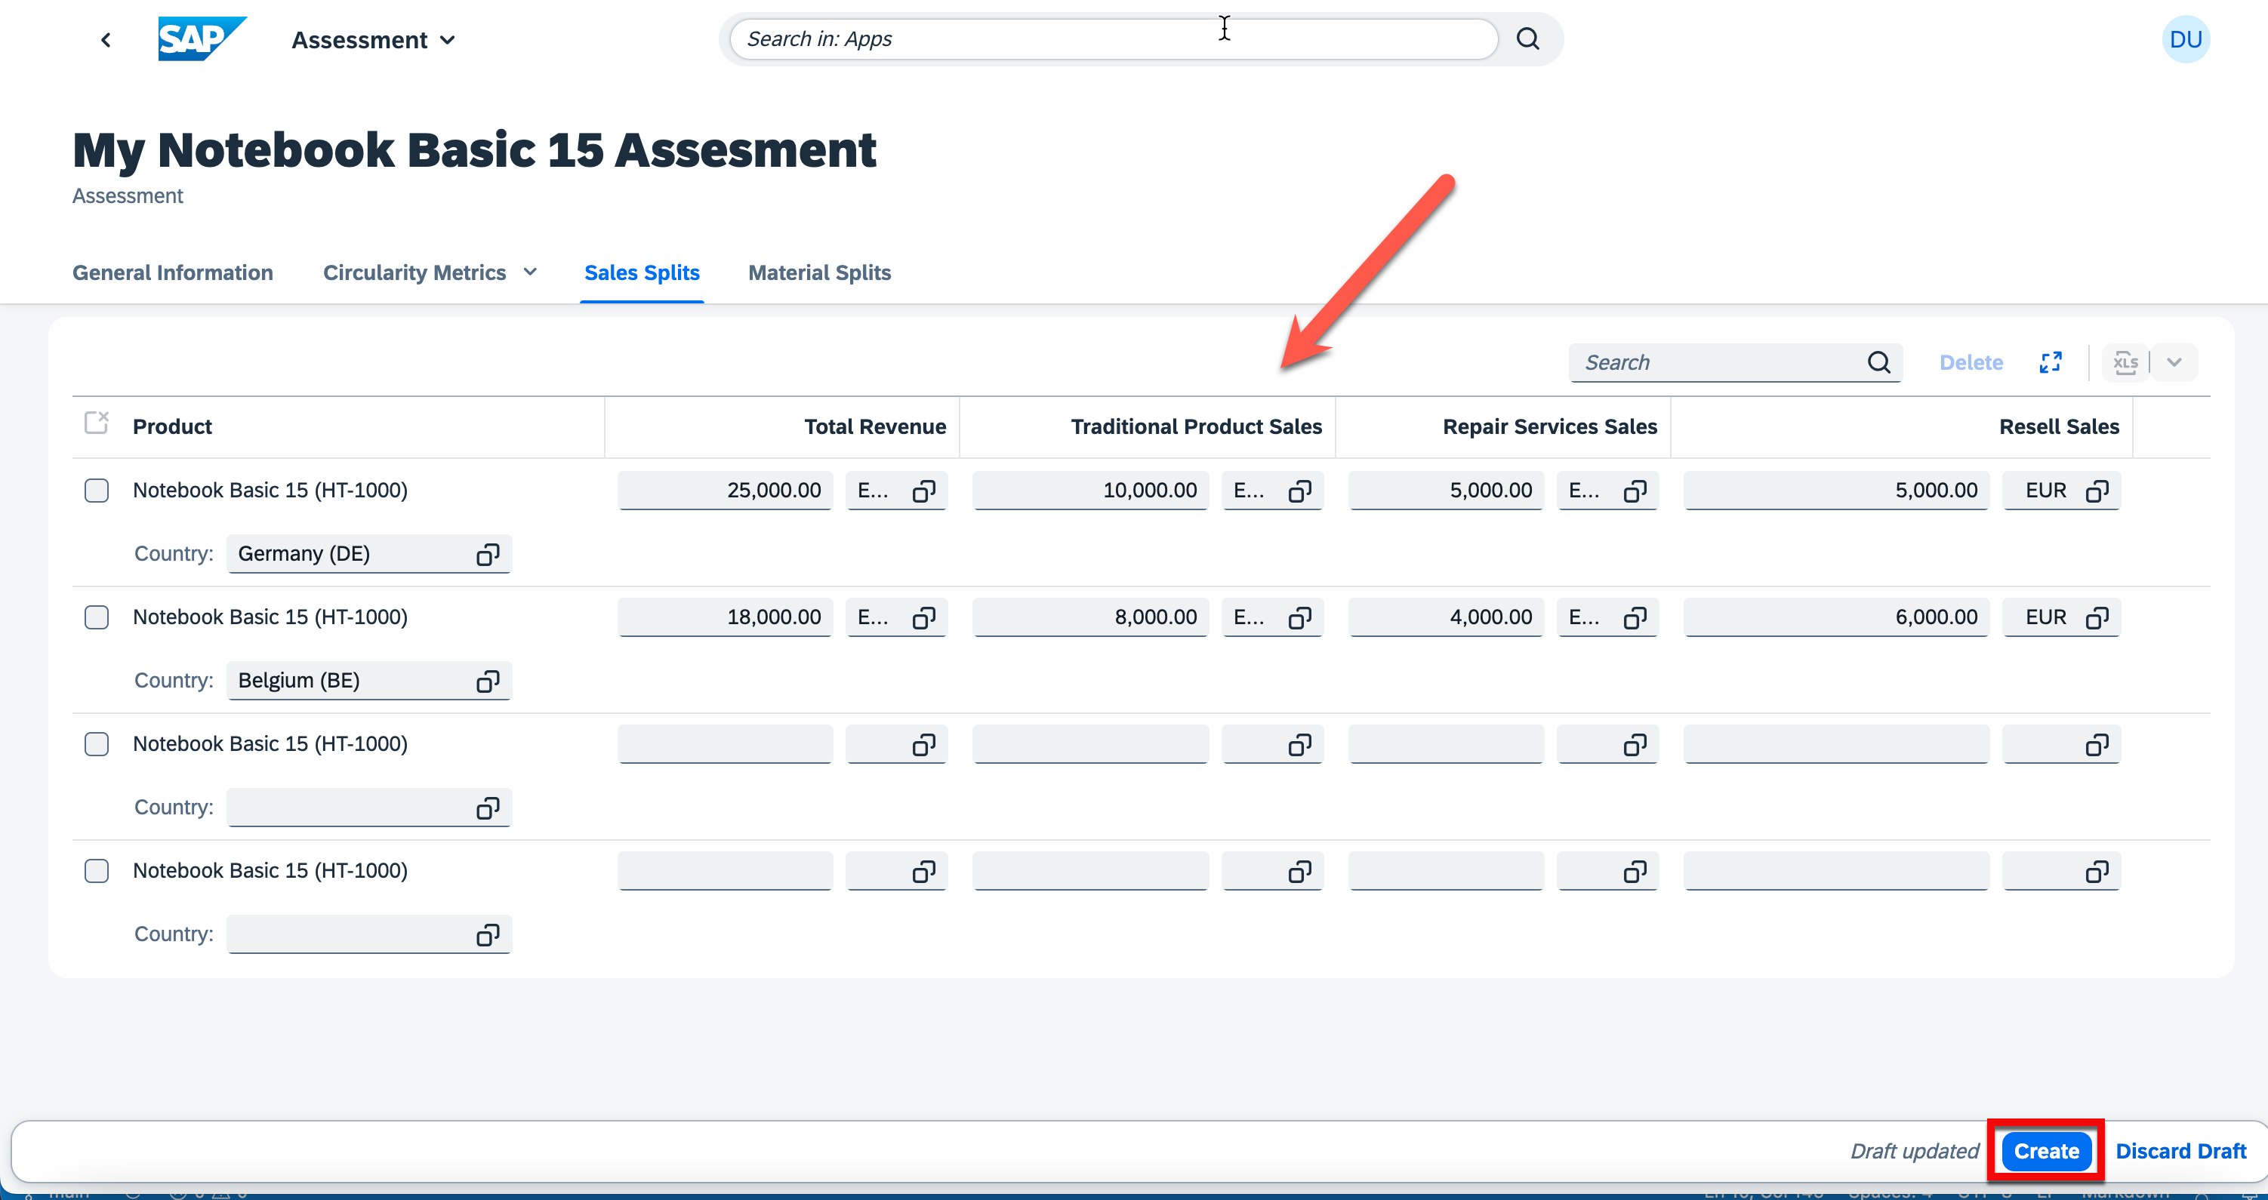Click the Create button
Image resolution: width=2268 pixels, height=1200 pixels.
tap(2046, 1151)
